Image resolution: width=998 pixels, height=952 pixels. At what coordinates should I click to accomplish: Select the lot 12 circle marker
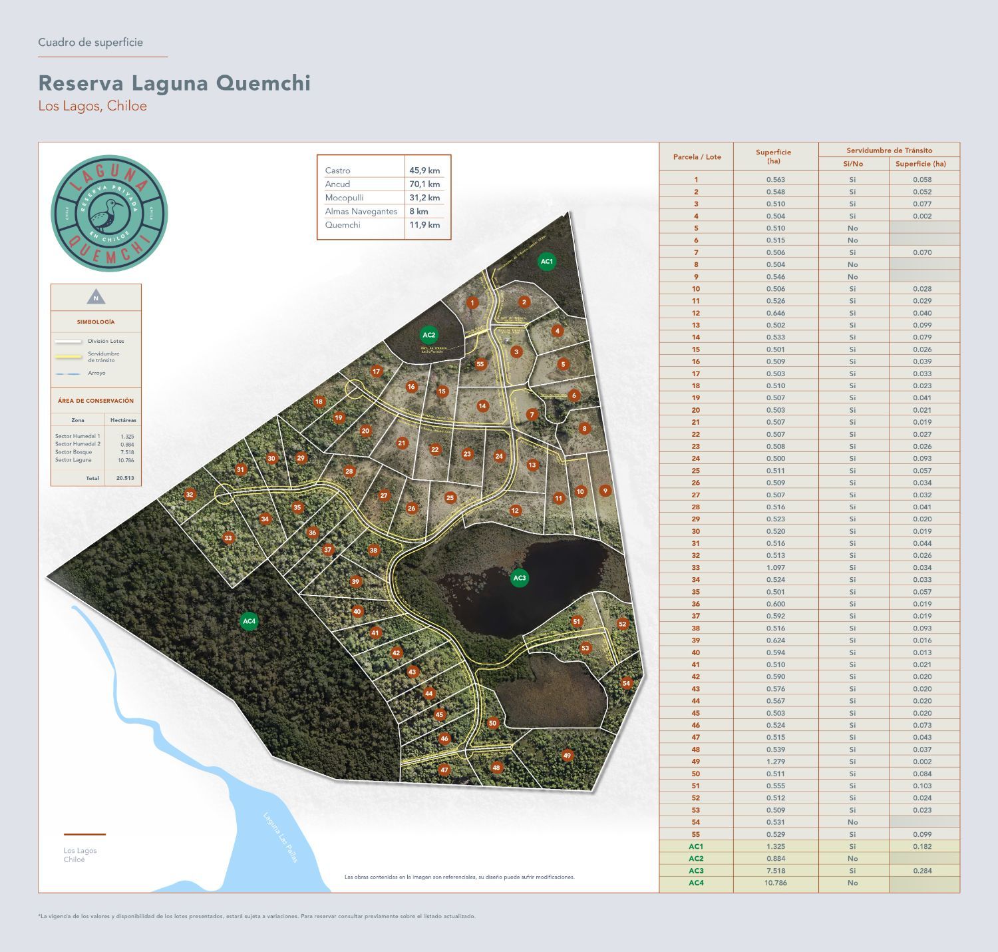click(515, 511)
